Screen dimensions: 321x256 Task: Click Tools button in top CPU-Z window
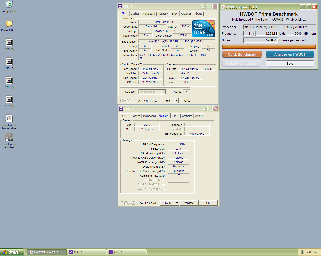point(167,101)
